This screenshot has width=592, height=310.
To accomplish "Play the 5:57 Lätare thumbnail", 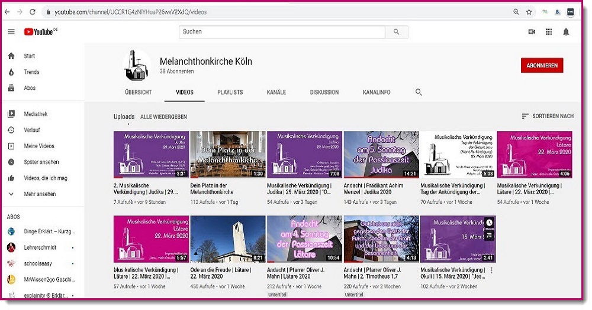I will [x=151, y=239].
